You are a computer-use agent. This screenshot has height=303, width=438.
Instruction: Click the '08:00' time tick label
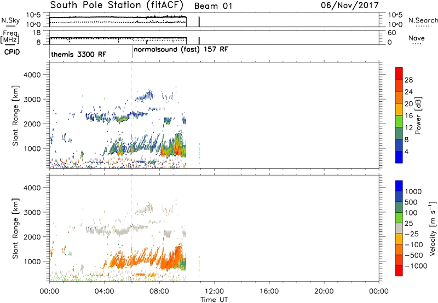(x=159, y=292)
